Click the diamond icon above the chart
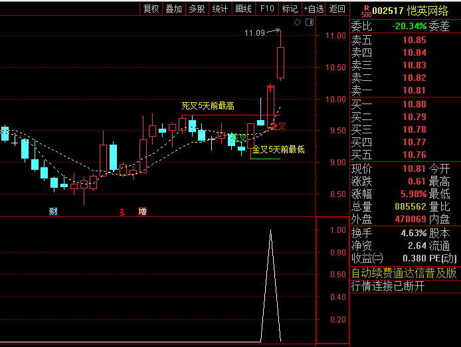This screenshot has width=461, height=347. point(297,23)
